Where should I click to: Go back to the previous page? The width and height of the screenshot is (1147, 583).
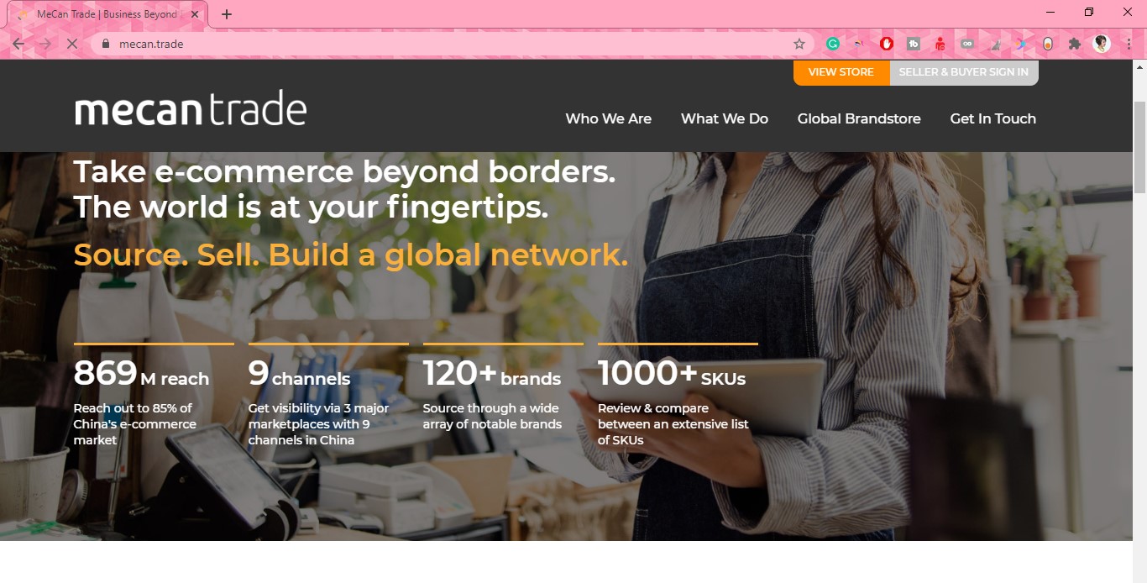[x=18, y=44]
